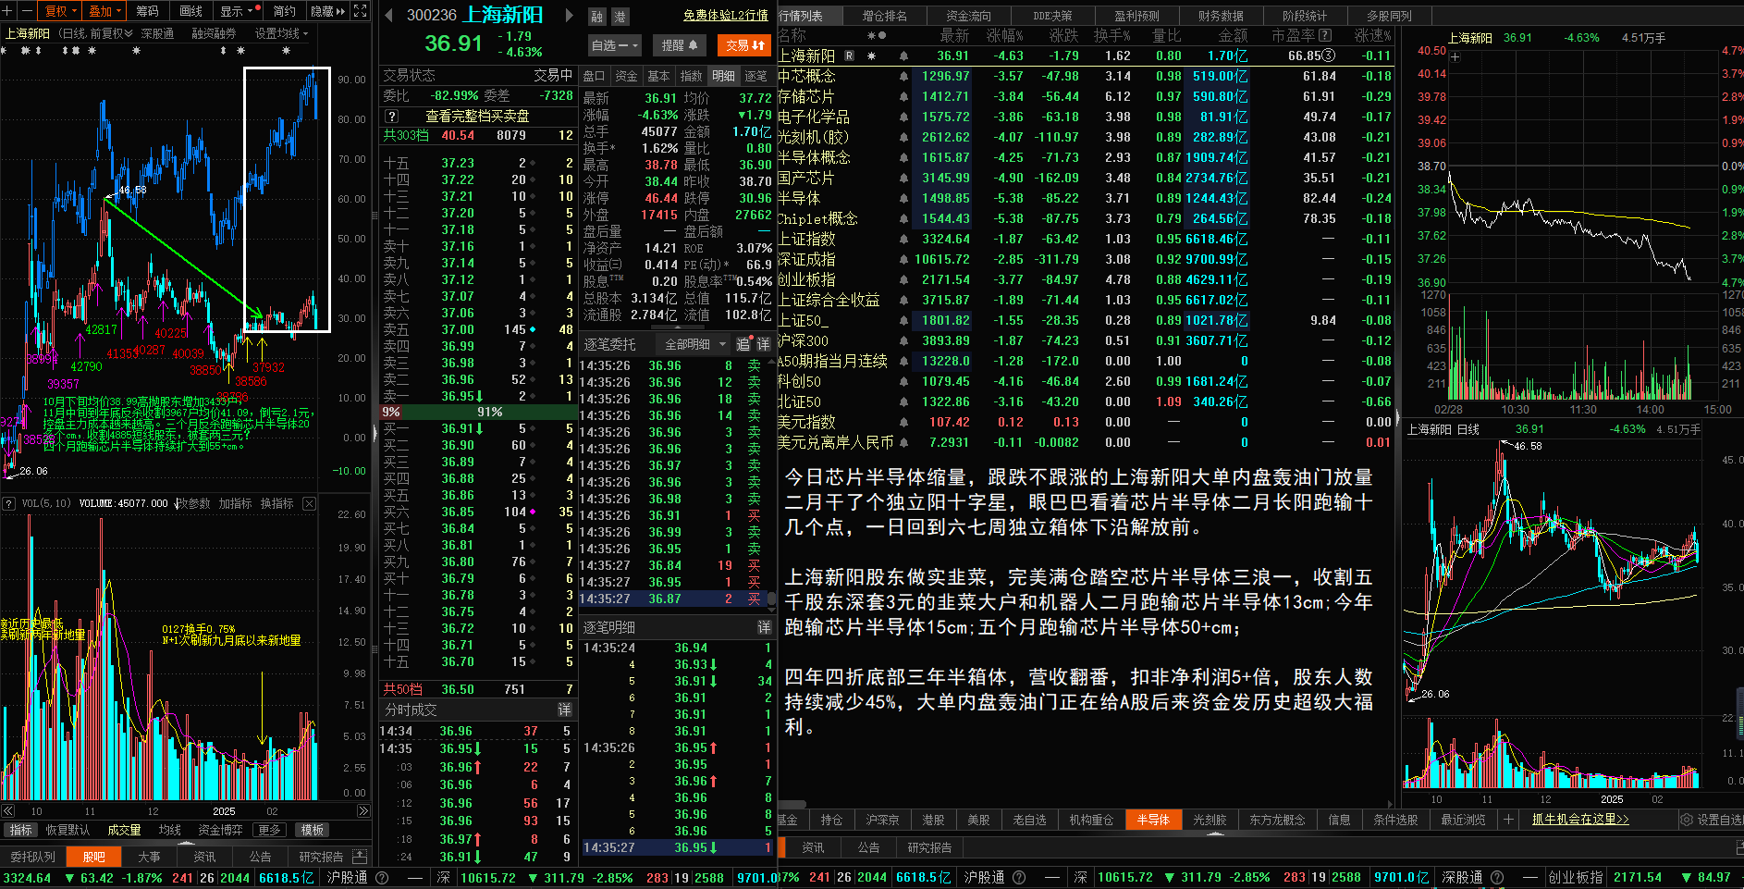Click the 市盈率 help question mark
This screenshot has height=889, width=1744.
tap(1325, 35)
